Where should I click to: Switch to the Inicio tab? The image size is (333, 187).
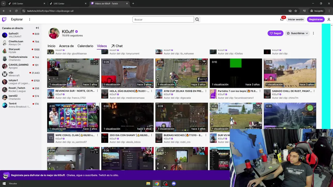click(52, 46)
